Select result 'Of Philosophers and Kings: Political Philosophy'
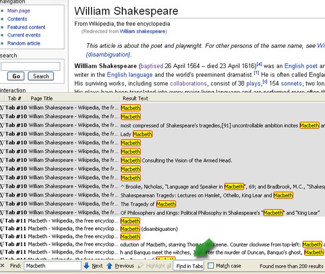Image resolution: width=325 pixels, height=274 pixels. click(162, 213)
